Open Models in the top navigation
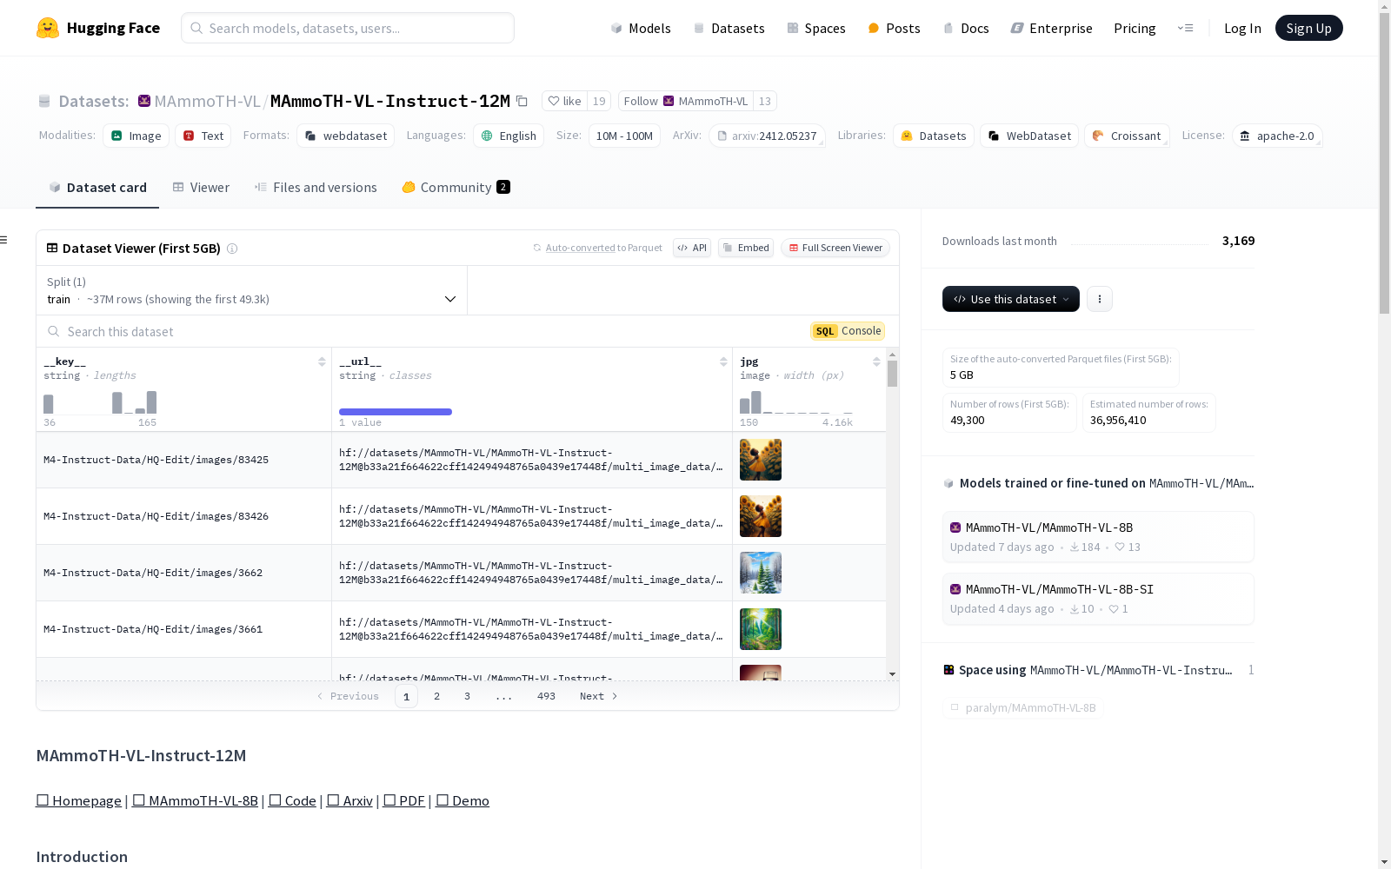This screenshot has width=1391, height=869. click(x=641, y=28)
